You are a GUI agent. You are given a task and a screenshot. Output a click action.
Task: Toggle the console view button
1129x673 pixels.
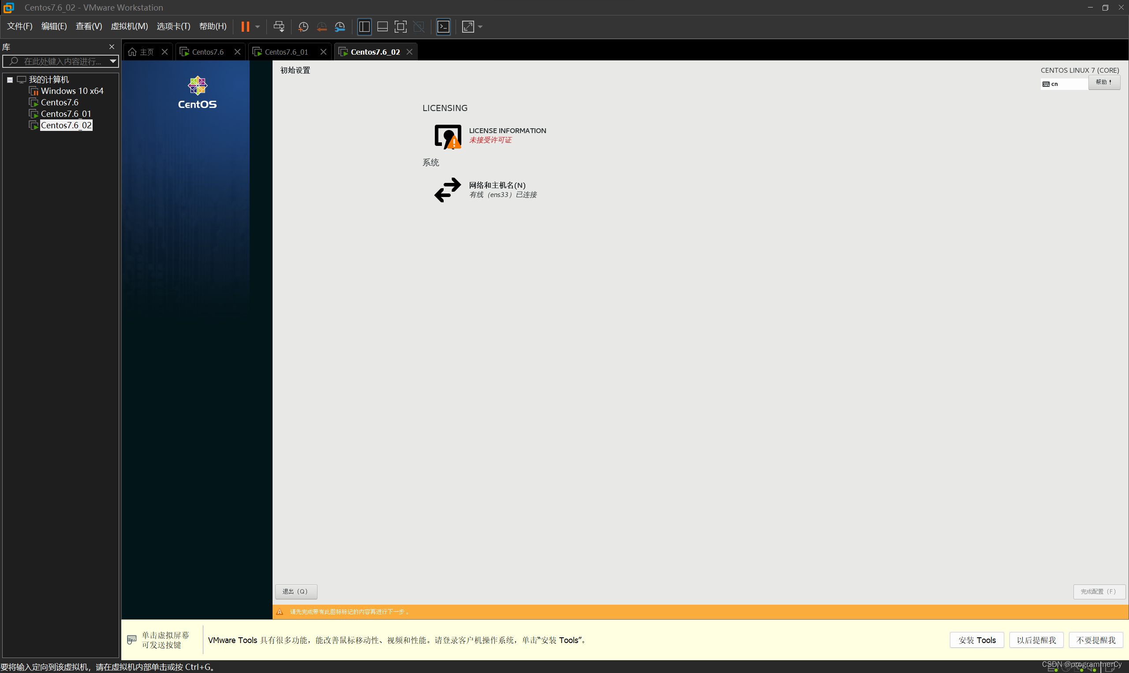coord(443,27)
